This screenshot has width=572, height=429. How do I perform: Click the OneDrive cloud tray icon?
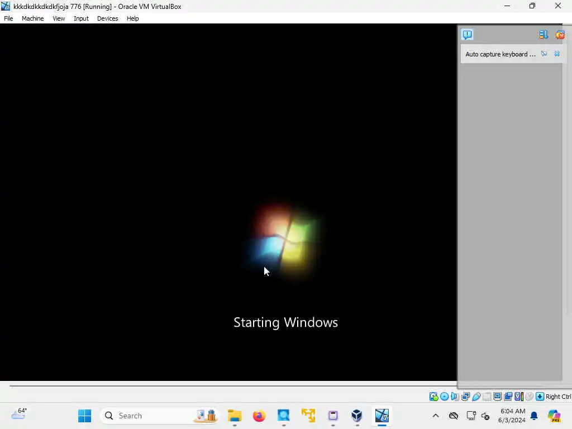pos(454,416)
